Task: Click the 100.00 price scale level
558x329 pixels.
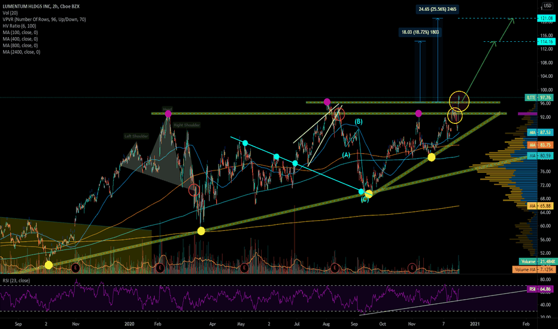Action: tap(546, 90)
